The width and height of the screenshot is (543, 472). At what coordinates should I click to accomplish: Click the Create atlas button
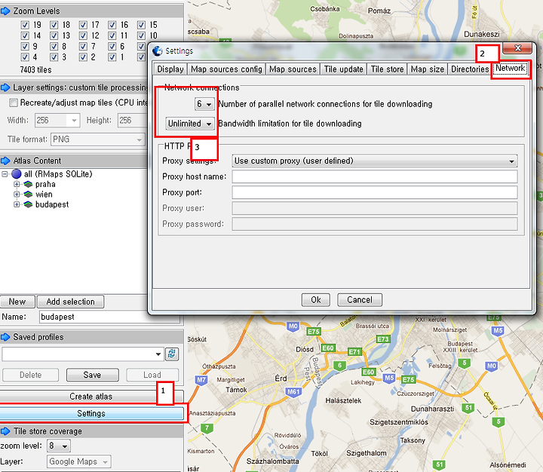point(91,397)
